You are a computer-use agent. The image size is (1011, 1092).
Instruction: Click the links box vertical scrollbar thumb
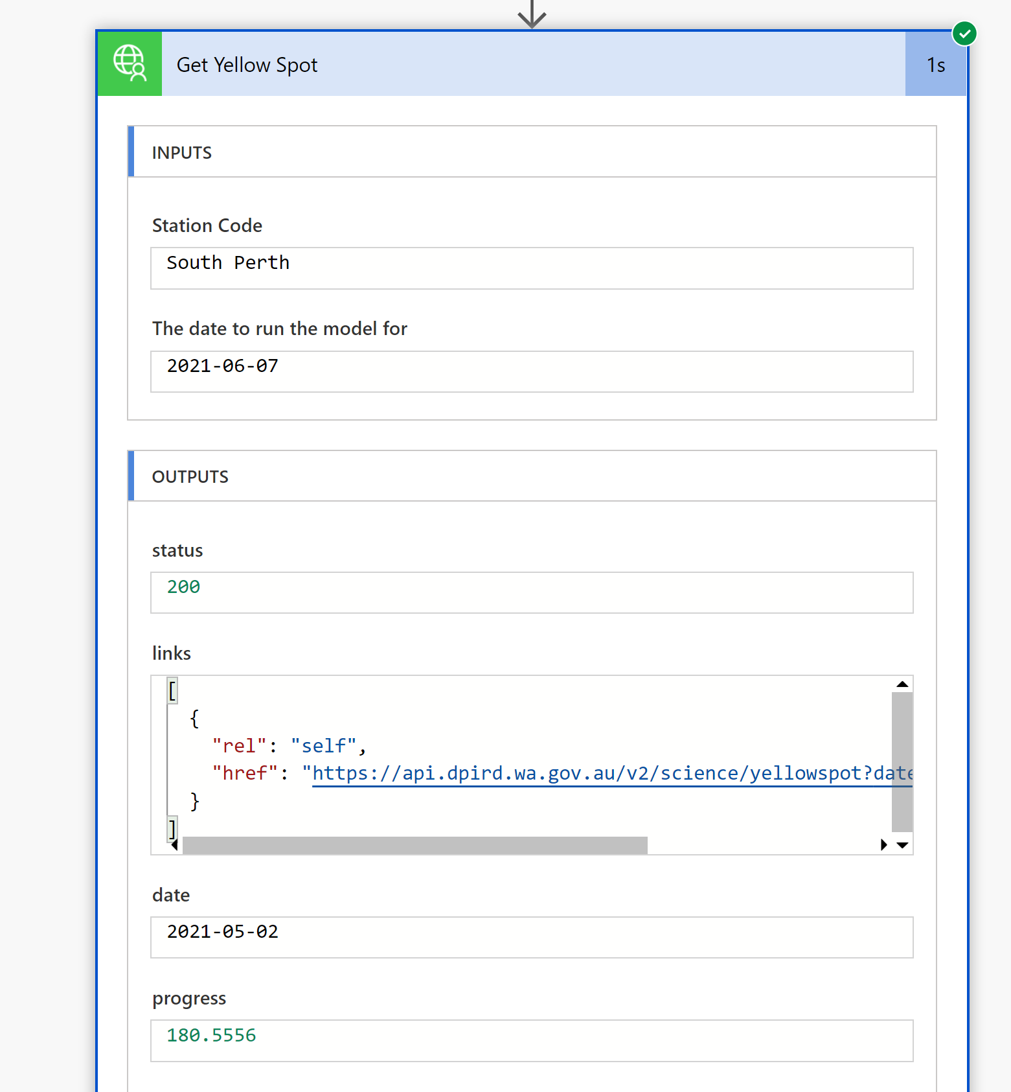point(902,761)
